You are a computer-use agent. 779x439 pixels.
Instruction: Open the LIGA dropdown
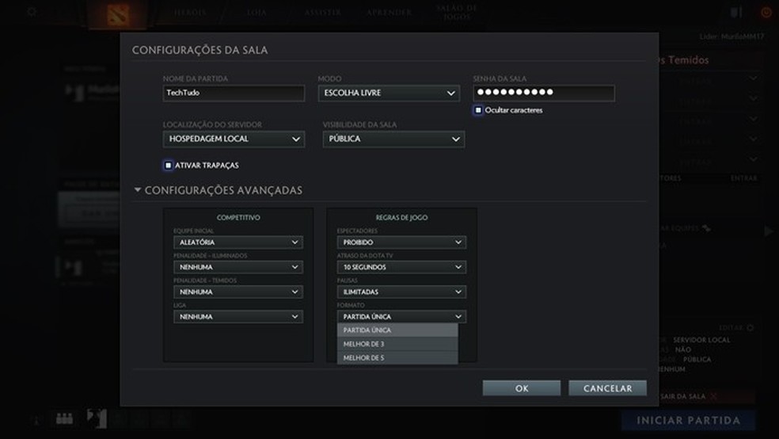pos(238,317)
